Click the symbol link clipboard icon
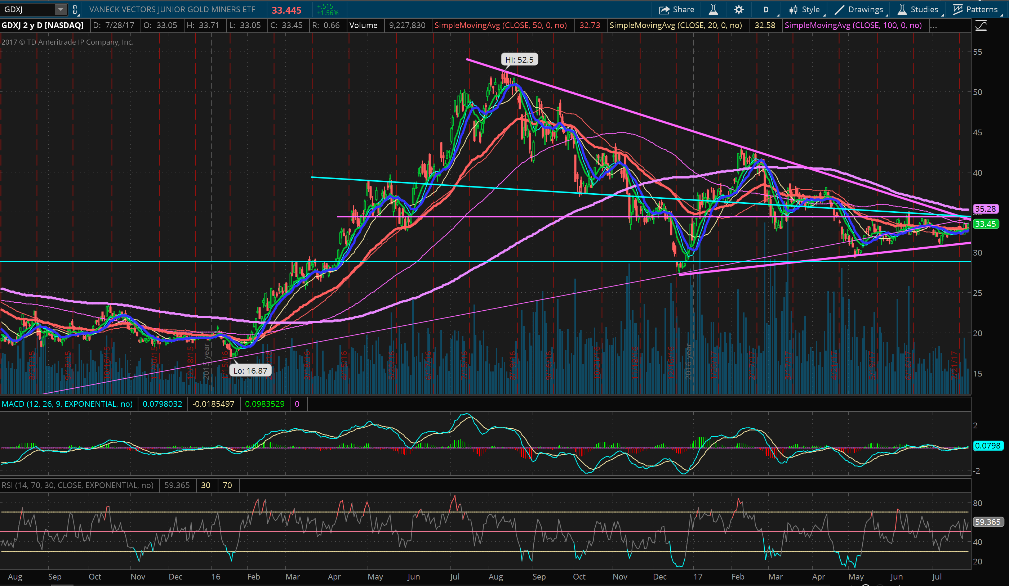 click(75, 9)
